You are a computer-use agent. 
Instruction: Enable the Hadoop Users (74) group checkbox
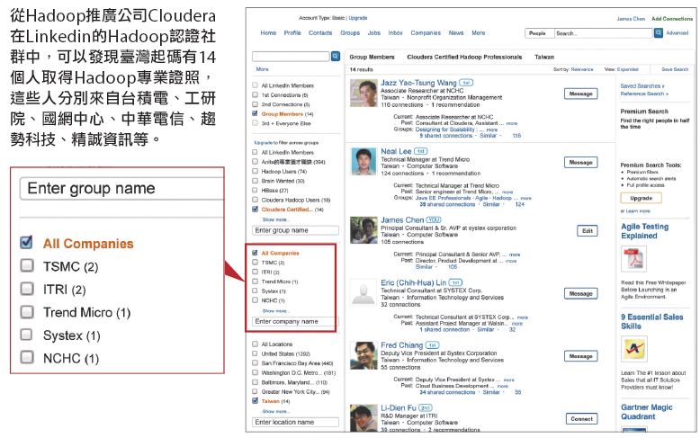[x=256, y=169]
